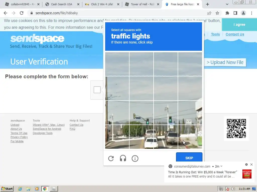
Task: Get a new captcha challenge
Action: click(x=111, y=158)
